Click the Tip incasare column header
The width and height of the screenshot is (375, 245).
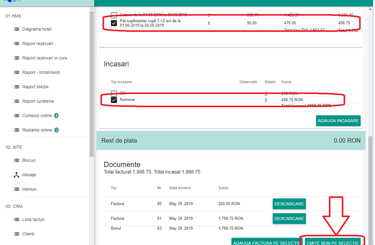(x=121, y=82)
